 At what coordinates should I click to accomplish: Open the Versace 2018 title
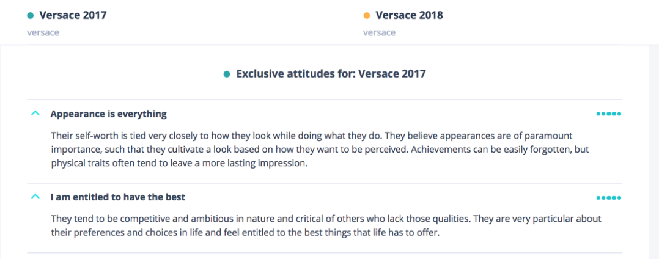click(x=409, y=15)
